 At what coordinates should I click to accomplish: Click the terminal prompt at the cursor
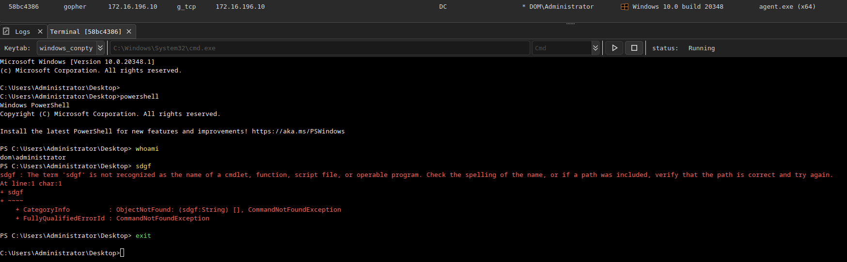[x=122, y=253]
